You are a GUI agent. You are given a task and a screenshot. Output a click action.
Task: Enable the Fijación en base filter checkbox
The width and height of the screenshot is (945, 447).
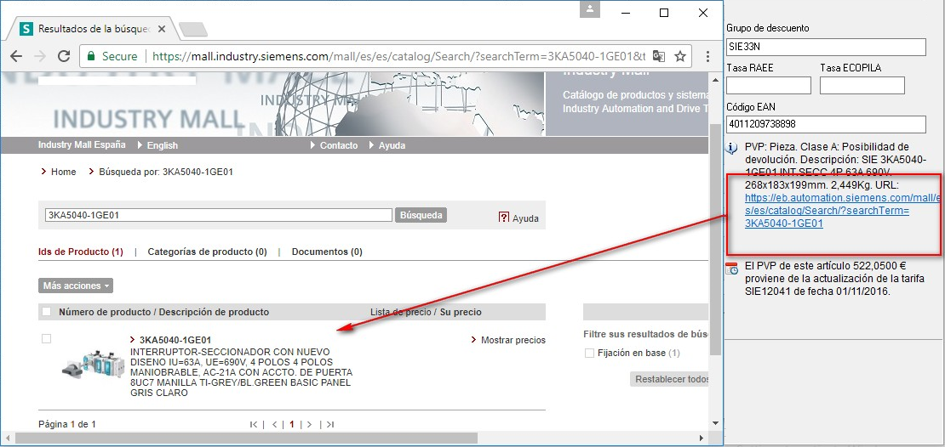pos(589,354)
